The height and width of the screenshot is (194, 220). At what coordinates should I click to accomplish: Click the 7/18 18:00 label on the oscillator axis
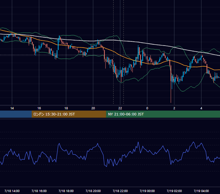pyautogui.click(x=66, y=191)
